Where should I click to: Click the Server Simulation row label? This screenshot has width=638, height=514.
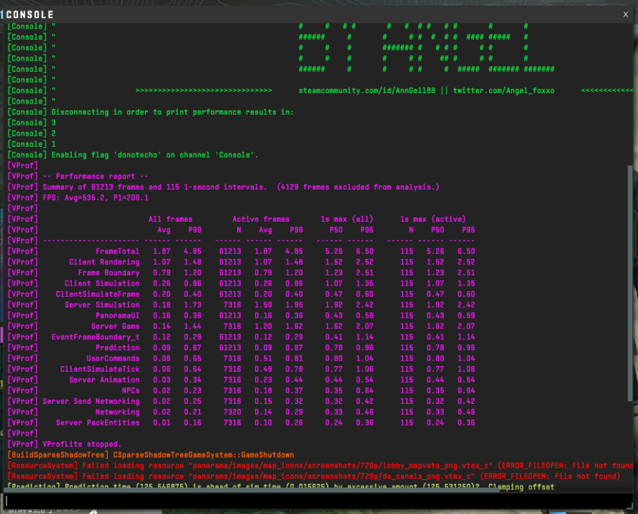click(x=102, y=305)
